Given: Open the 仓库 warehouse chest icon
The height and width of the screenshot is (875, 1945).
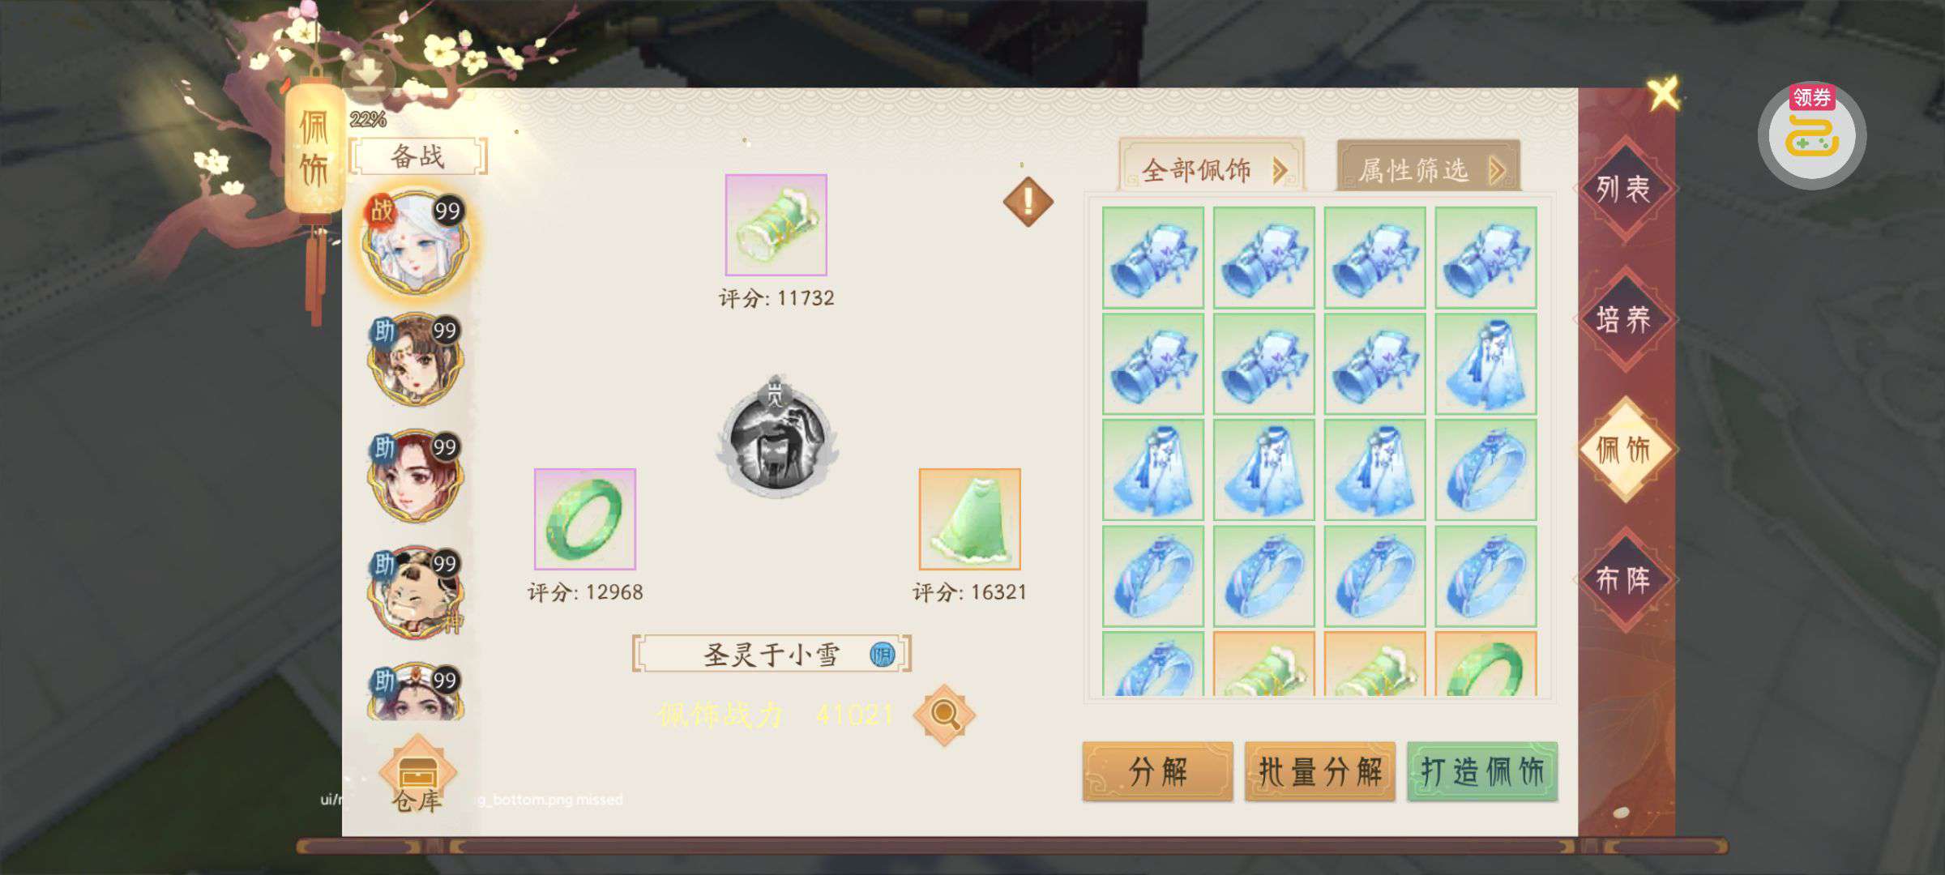Looking at the screenshot, I should pos(417,774).
